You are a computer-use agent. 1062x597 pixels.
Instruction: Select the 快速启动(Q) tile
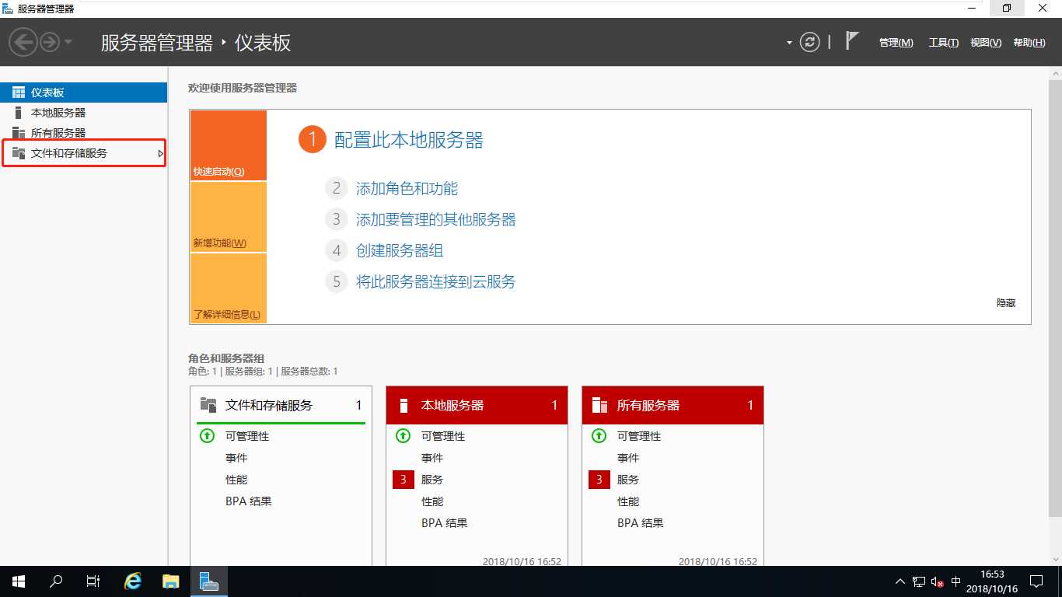(x=228, y=145)
